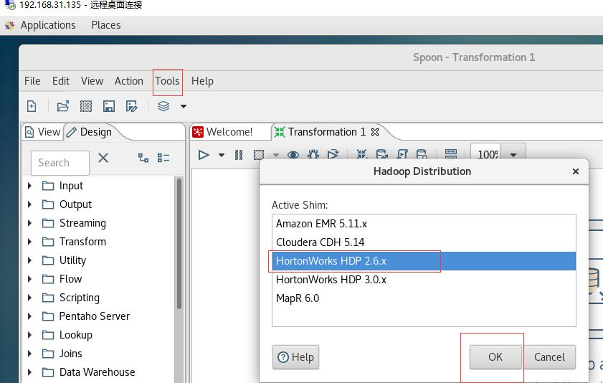Clear the step search with X
The image size is (603, 383).
pos(103,158)
